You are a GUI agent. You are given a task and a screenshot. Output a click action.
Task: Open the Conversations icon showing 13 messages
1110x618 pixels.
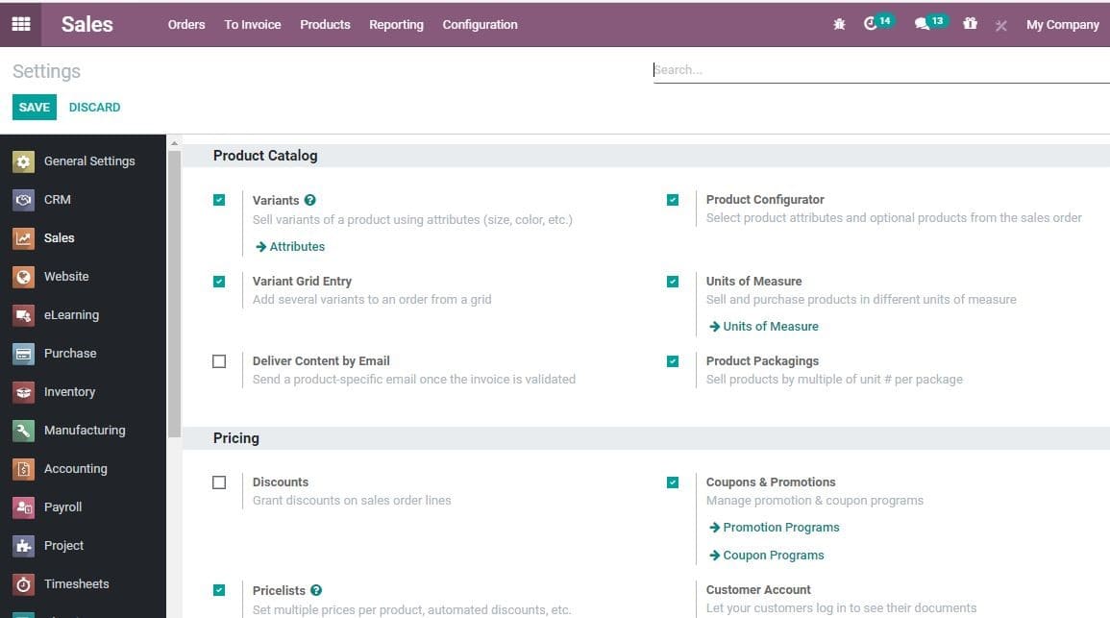pyautogui.click(x=925, y=23)
